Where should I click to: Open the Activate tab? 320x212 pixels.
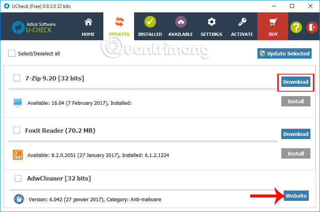[242, 26]
